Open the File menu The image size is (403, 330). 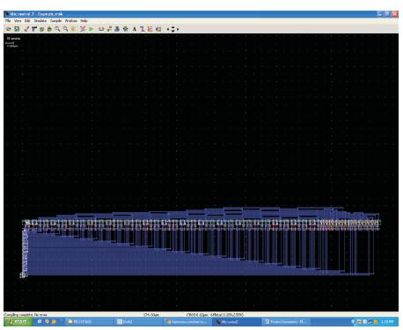pos(8,20)
